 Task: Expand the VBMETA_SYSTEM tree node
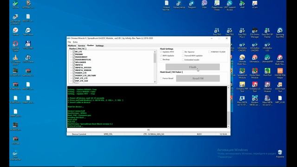(71, 67)
